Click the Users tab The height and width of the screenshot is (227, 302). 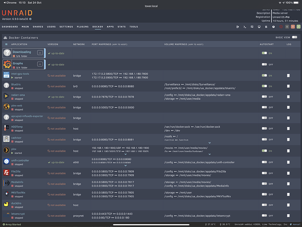coord(51,27)
